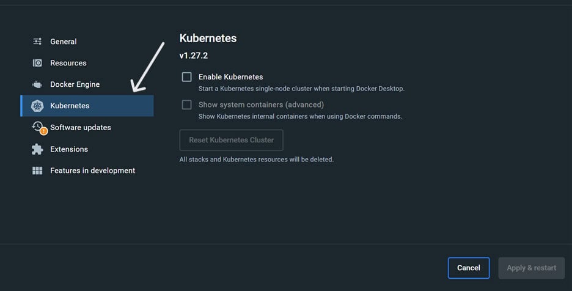572x291 pixels.
Task: Click the Software updates clock icon
Action: point(37,127)
